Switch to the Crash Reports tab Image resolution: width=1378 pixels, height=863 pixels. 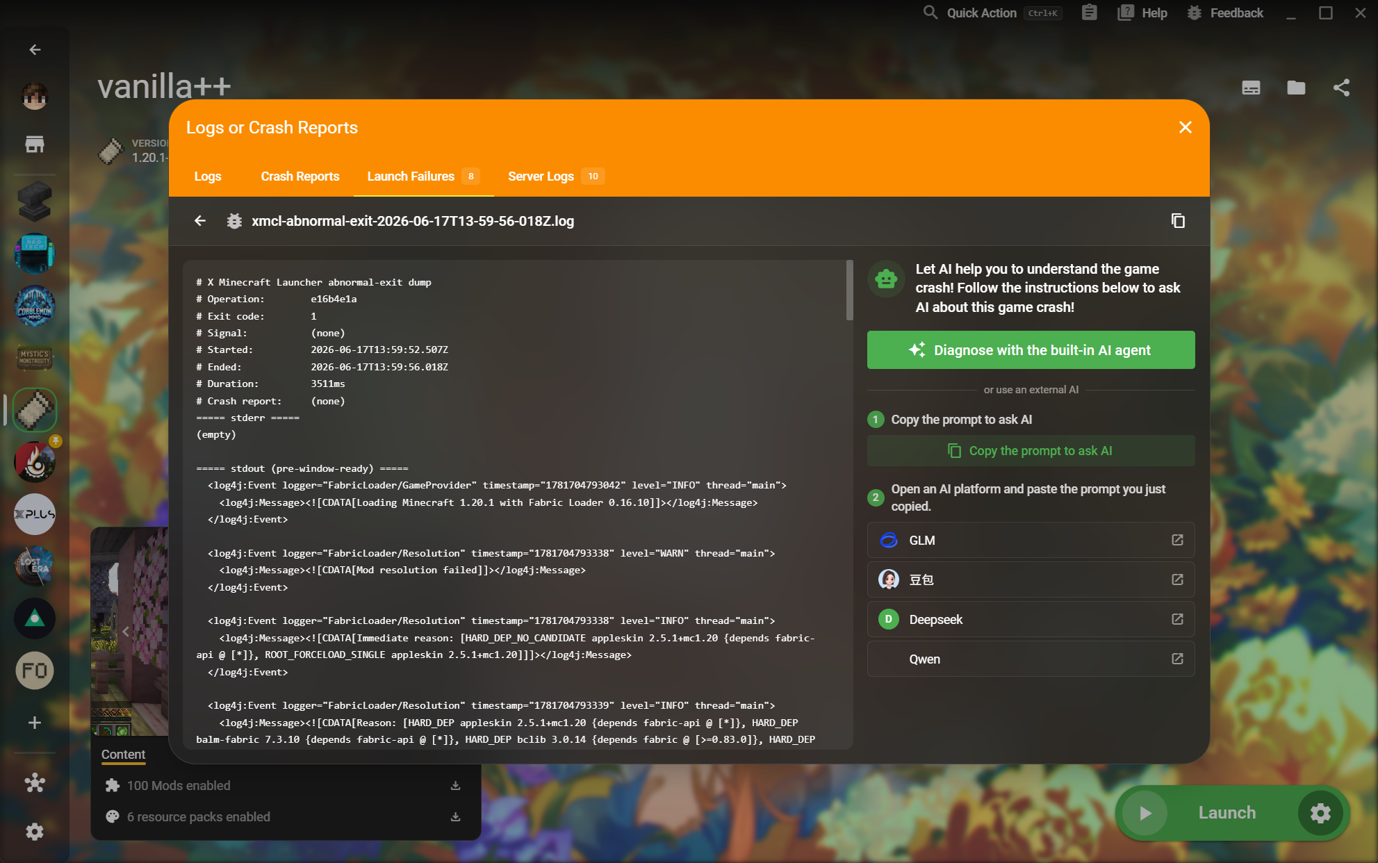click(300, 176)
